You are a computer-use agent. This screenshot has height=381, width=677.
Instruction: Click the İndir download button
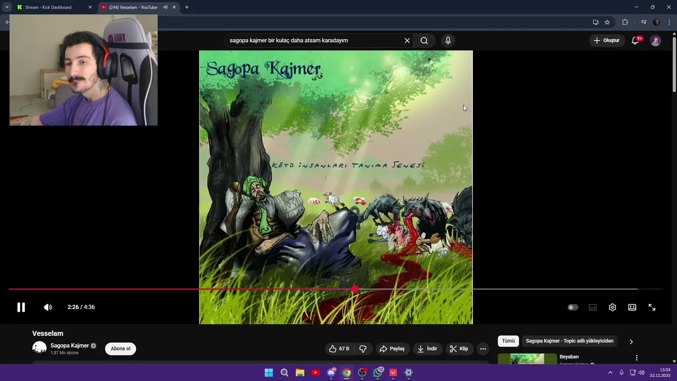pyautogui.click(x=427, y=349)
